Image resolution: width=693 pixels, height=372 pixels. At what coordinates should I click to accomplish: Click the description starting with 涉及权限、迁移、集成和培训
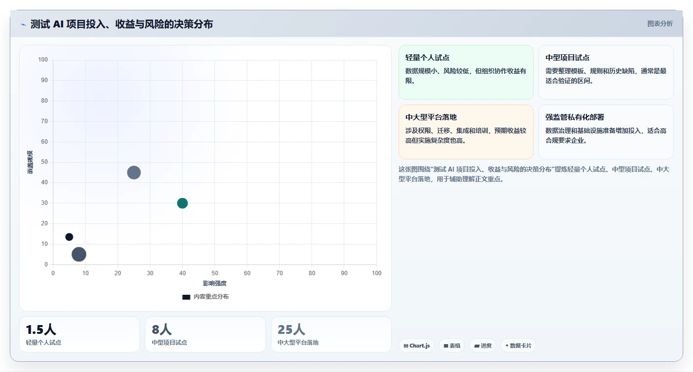click(466, 135)
